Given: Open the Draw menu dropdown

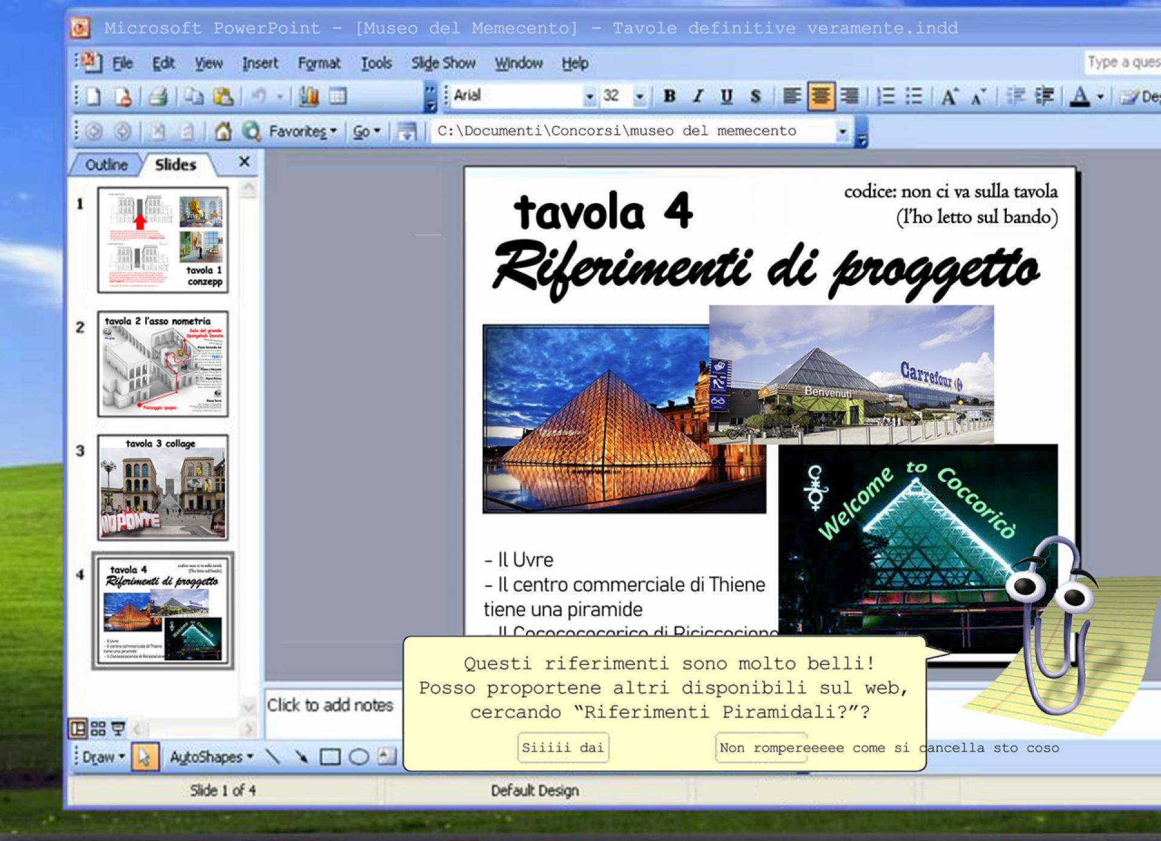Looking at the screenshot, I should [x=103, y=757].
